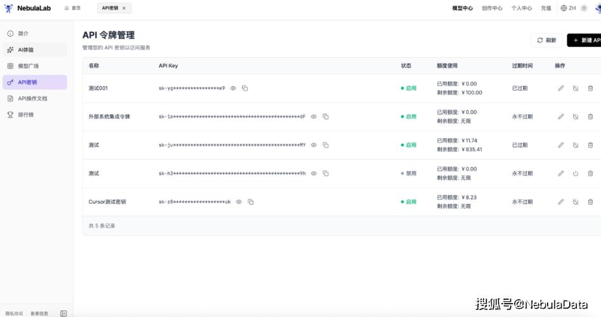Reveal the sk-h3 key with eye icon

[314, 174]
